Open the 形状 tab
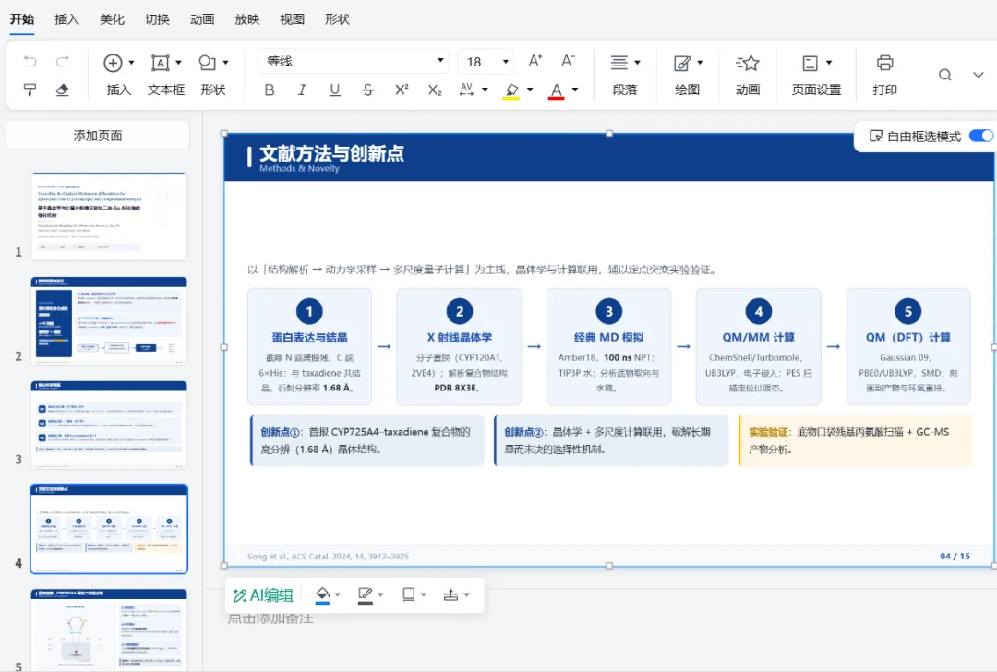Viewport: 997px width, 672px height. [337, 19]
